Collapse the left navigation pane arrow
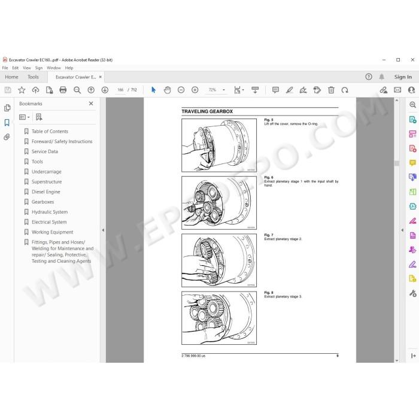 pos(103,230)
